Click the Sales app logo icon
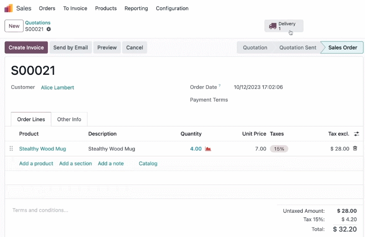The image size is (365, 237). coord(9,8)
